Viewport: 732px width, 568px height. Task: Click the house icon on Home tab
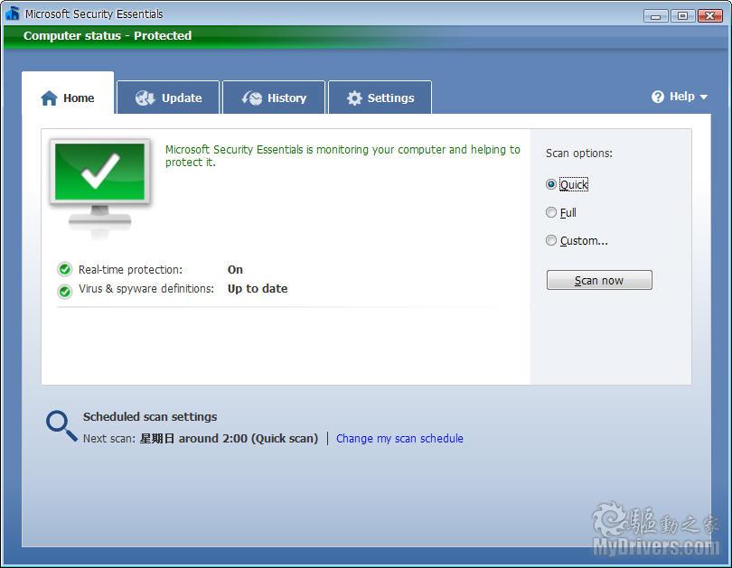point(49,98)
